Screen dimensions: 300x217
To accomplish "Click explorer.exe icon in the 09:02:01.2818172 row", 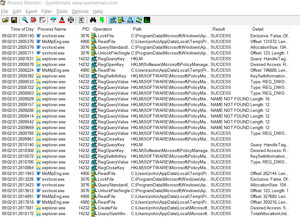I will pyautogui.click(x=38, y=213).
